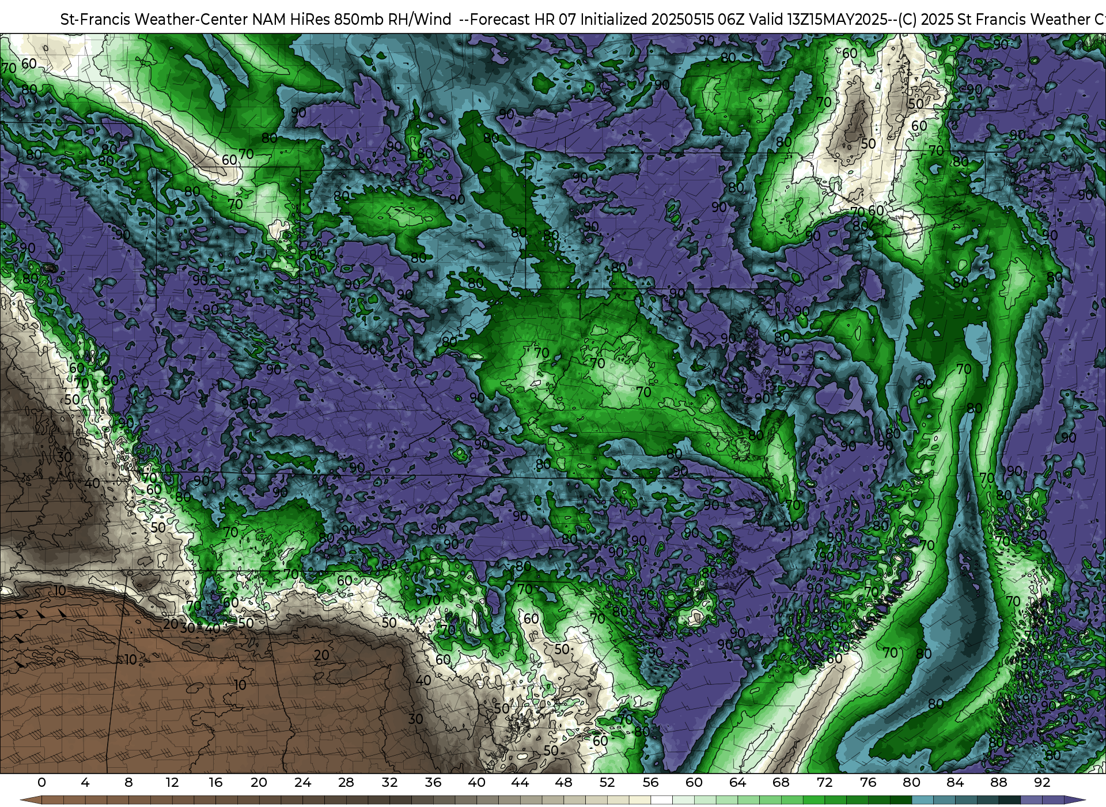The image size is (1106, 807).
Task: Click the '12' colorbar tick label
Action: (172, 782)
